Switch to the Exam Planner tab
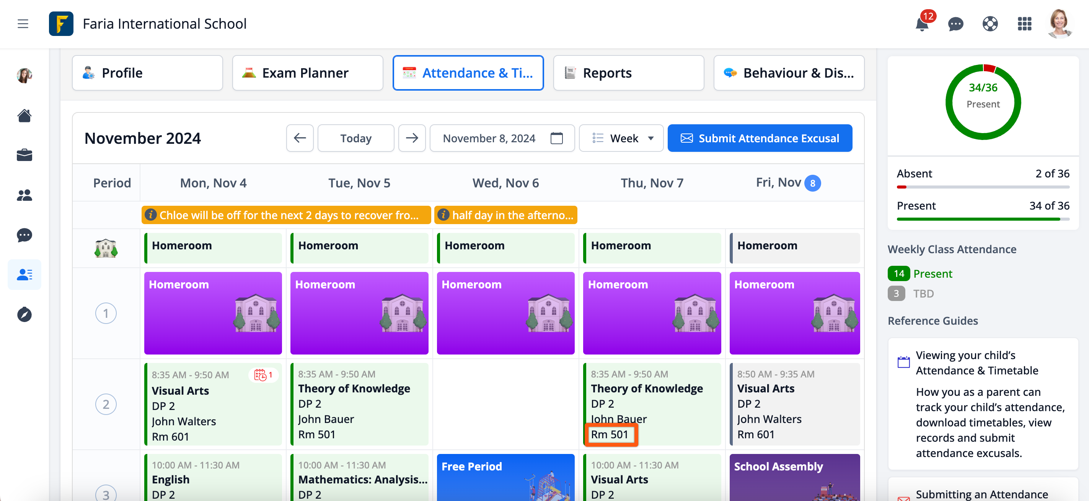The image size is (1089, 501). [x=307, y=73]
